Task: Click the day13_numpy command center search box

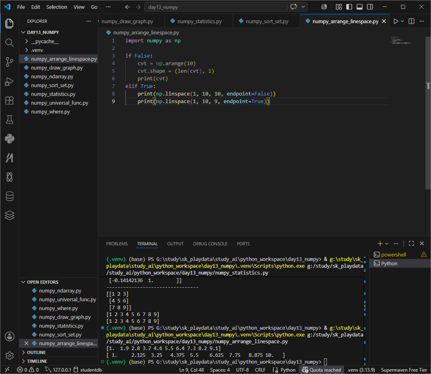Action: tap(215, 7)
